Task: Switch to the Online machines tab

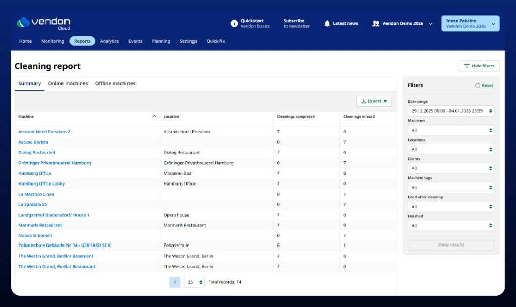Action: 68,84
